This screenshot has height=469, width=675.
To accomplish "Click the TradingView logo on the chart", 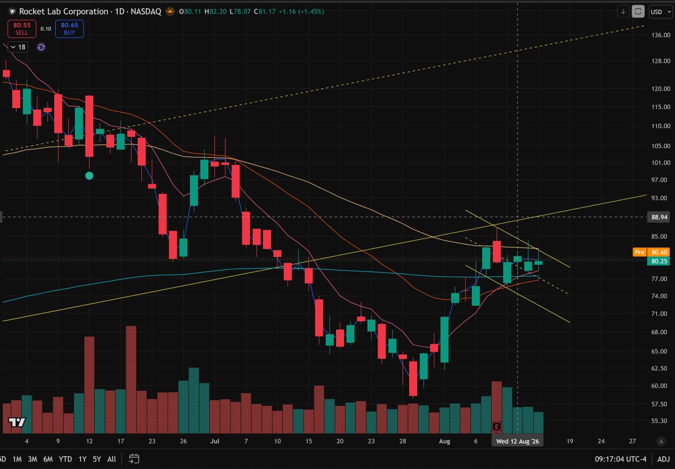I will point(17,422).
